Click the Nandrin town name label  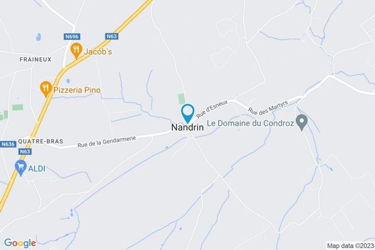pos(187,127)
